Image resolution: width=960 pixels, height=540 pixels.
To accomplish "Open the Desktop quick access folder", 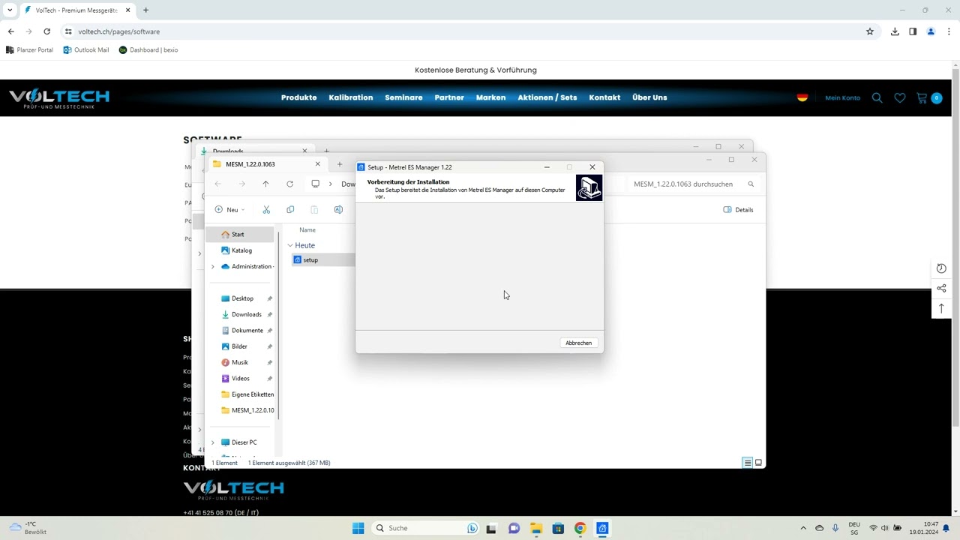I will click(x=242, y=298).
